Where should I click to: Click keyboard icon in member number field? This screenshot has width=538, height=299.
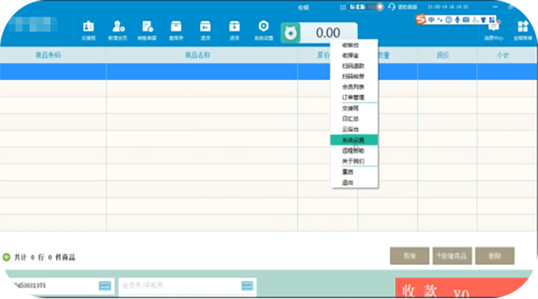point(247,286)
